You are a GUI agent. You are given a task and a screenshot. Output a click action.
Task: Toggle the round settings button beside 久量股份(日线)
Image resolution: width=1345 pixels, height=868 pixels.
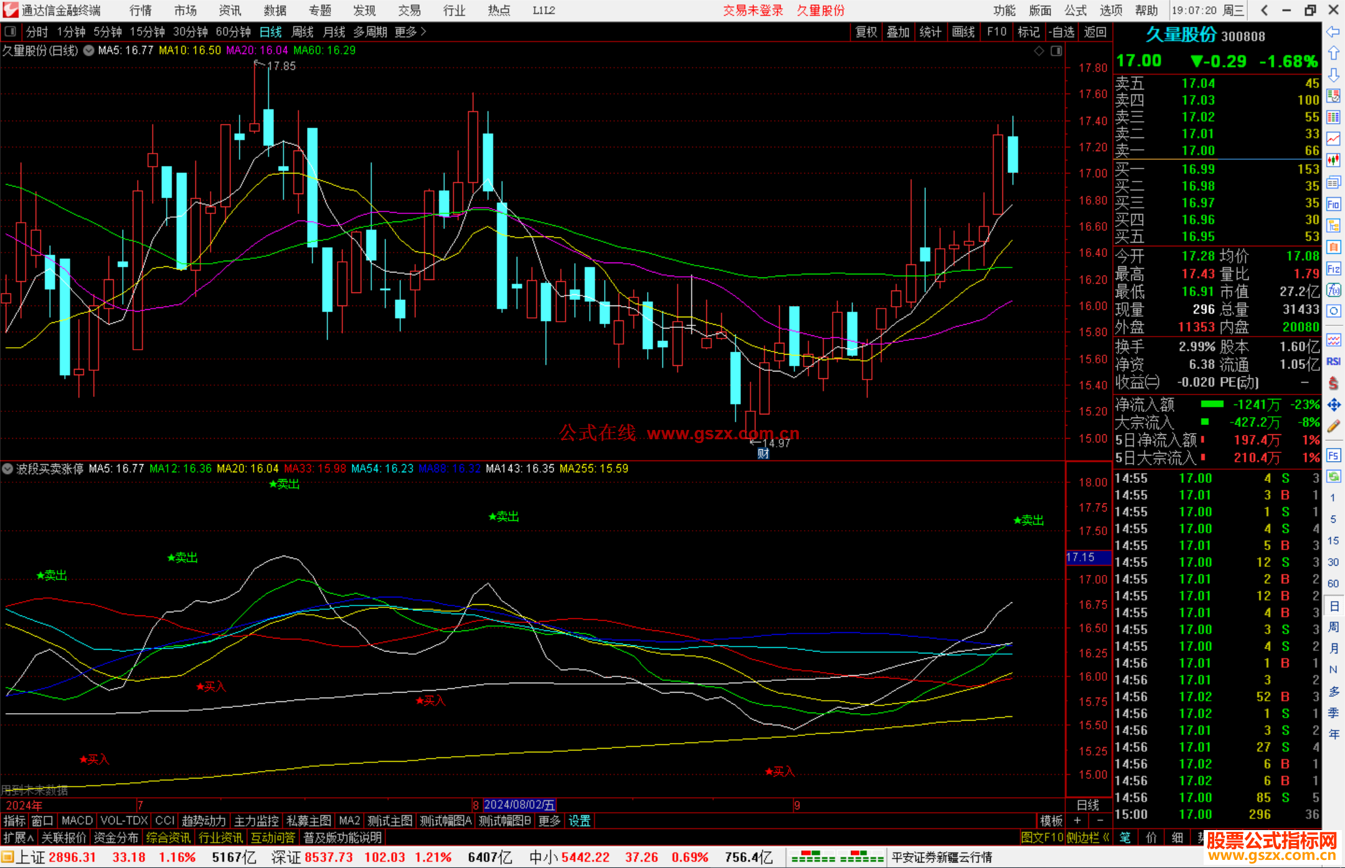point(89,50)
